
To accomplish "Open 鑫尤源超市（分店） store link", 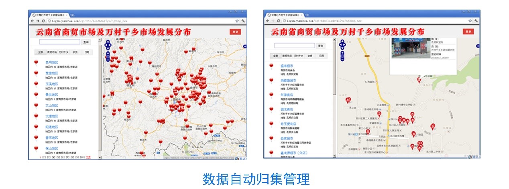I will 294,153.
